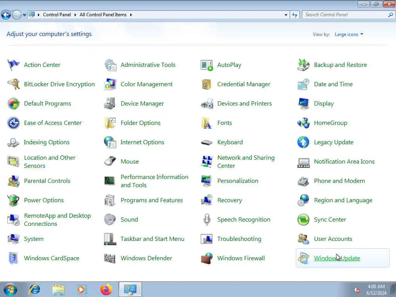Screen dimensions: 396x297
Task: Click the Keyboard icon
Action: click(x=207, y=142)
